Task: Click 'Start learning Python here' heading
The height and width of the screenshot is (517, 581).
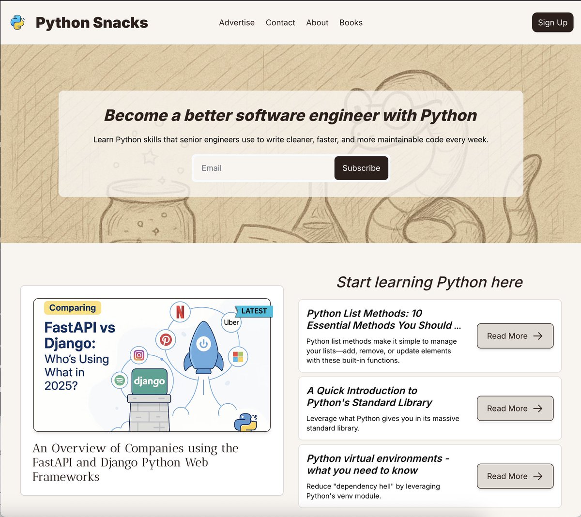Action: point(429,282)
